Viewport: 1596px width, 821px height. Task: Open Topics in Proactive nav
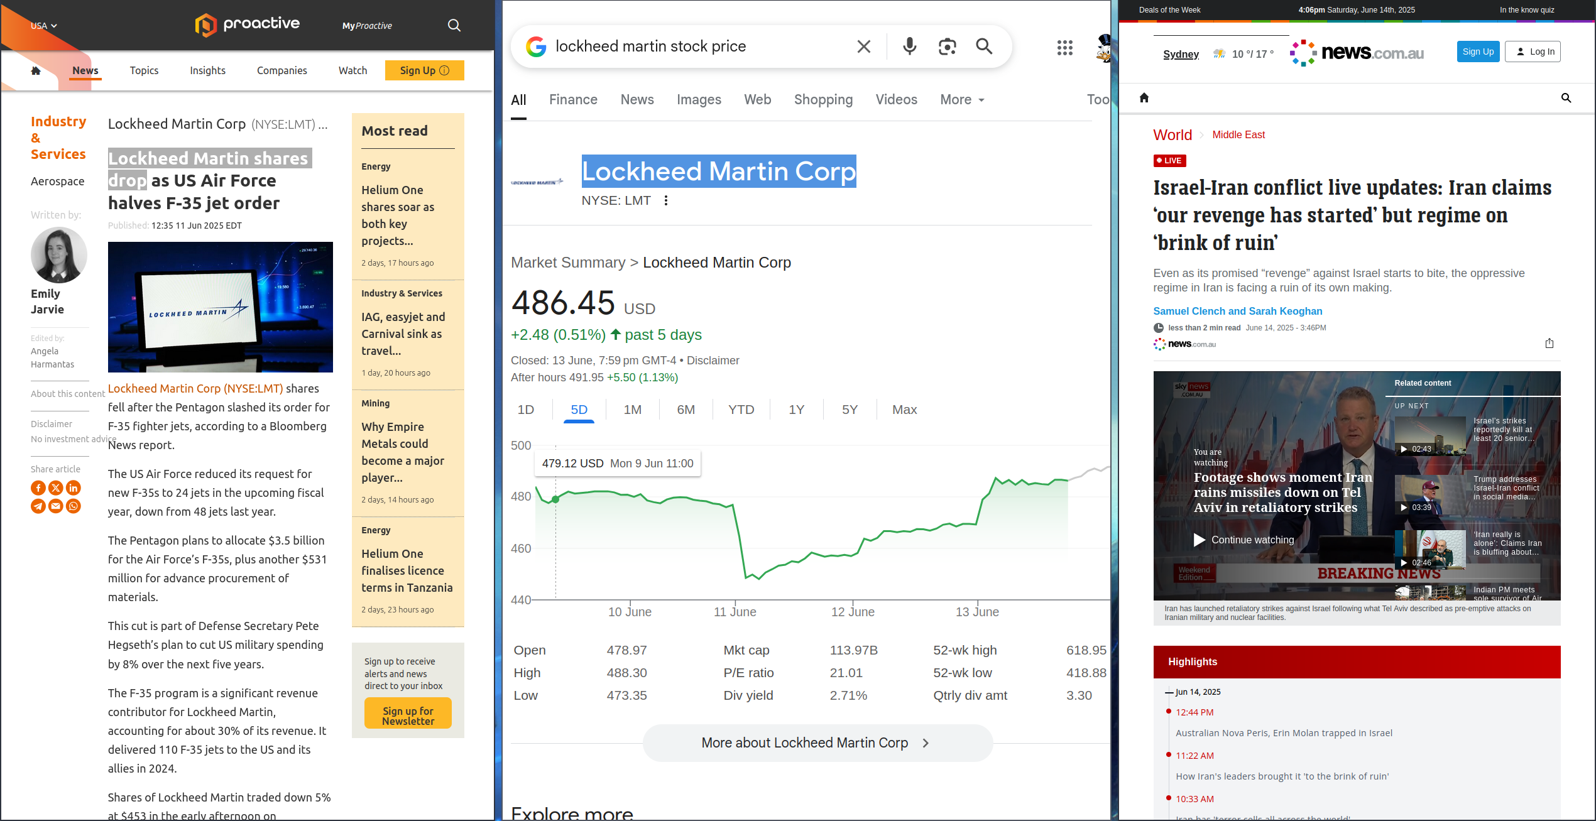pos(144,70)
